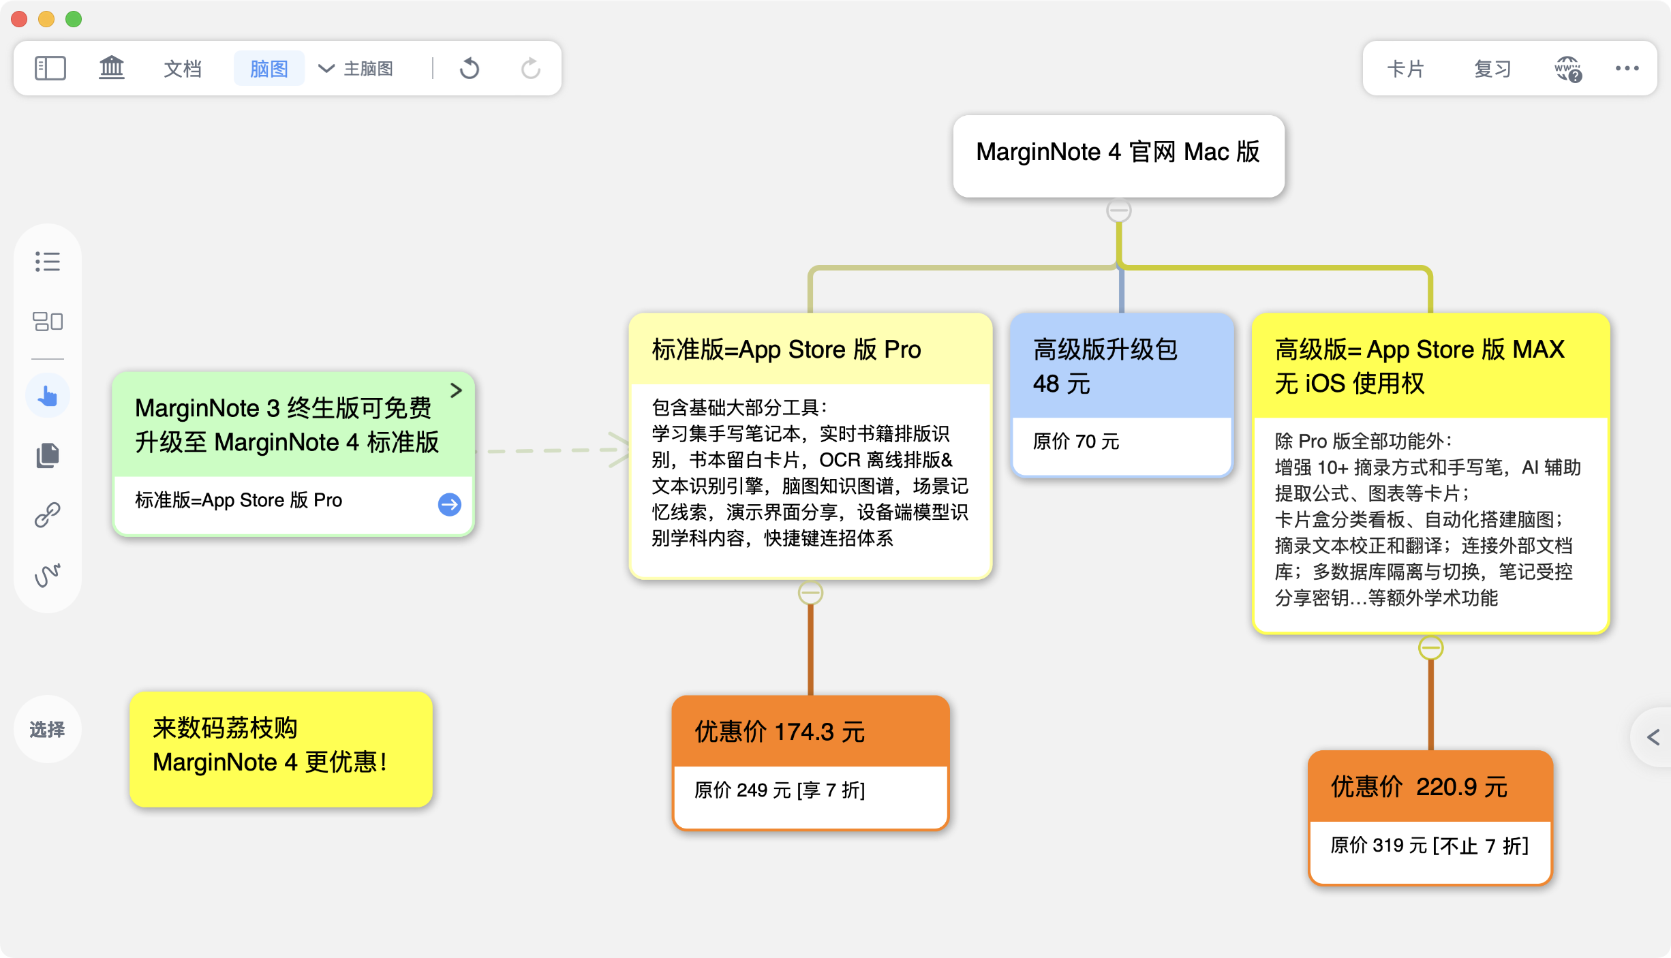
Task: Click the undo arrow
Action: click(470, 68)
